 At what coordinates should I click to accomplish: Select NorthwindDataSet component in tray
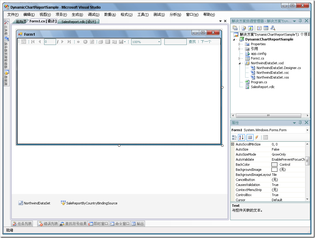pos(34,203)
